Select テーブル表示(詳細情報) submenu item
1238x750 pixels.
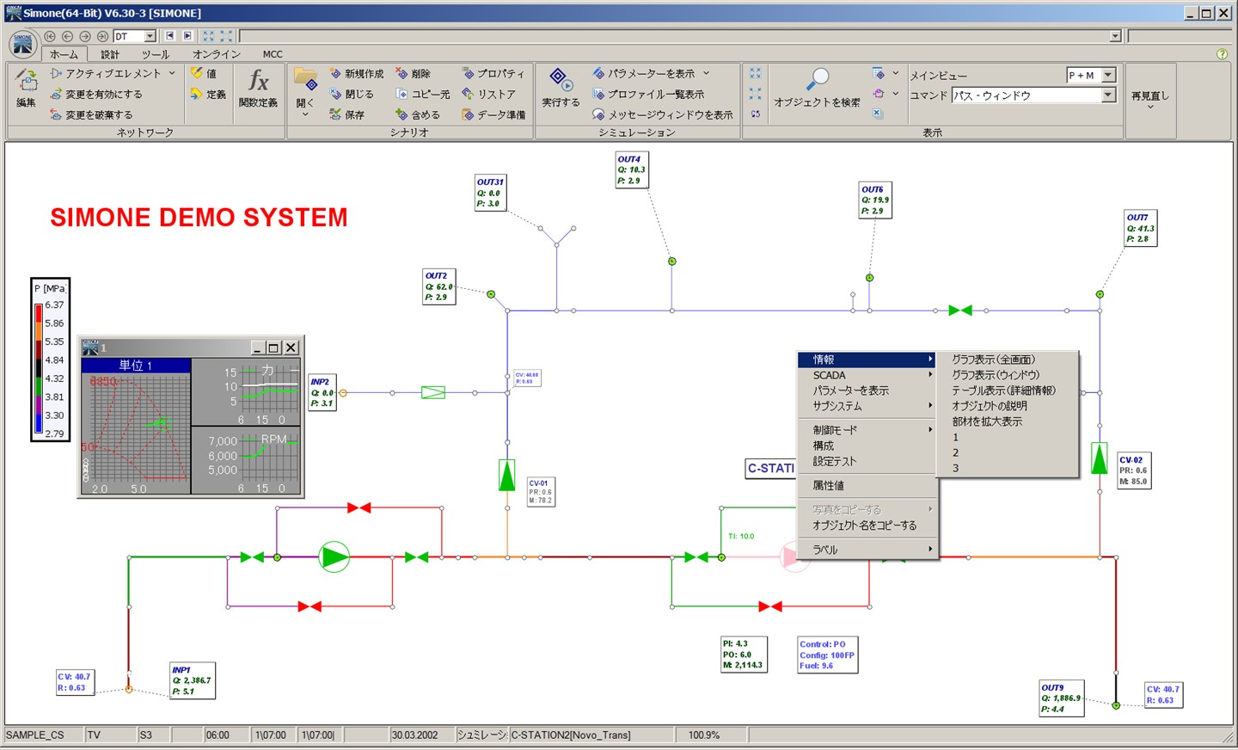1007,390
